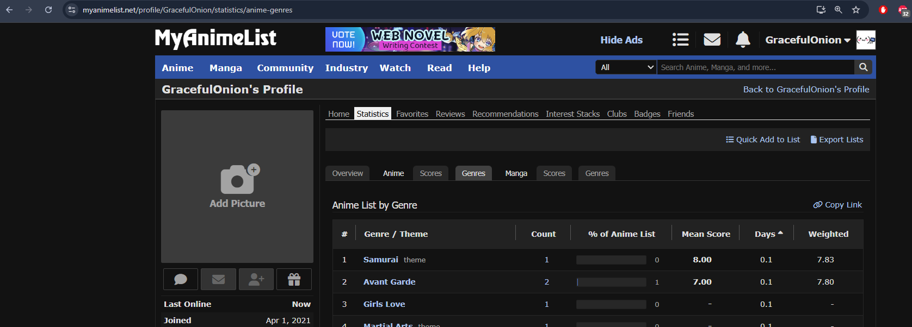Bookmark this page with the star icon
Image resolution: width=912 pixels, height=327 pixels.
click(856, 10)
